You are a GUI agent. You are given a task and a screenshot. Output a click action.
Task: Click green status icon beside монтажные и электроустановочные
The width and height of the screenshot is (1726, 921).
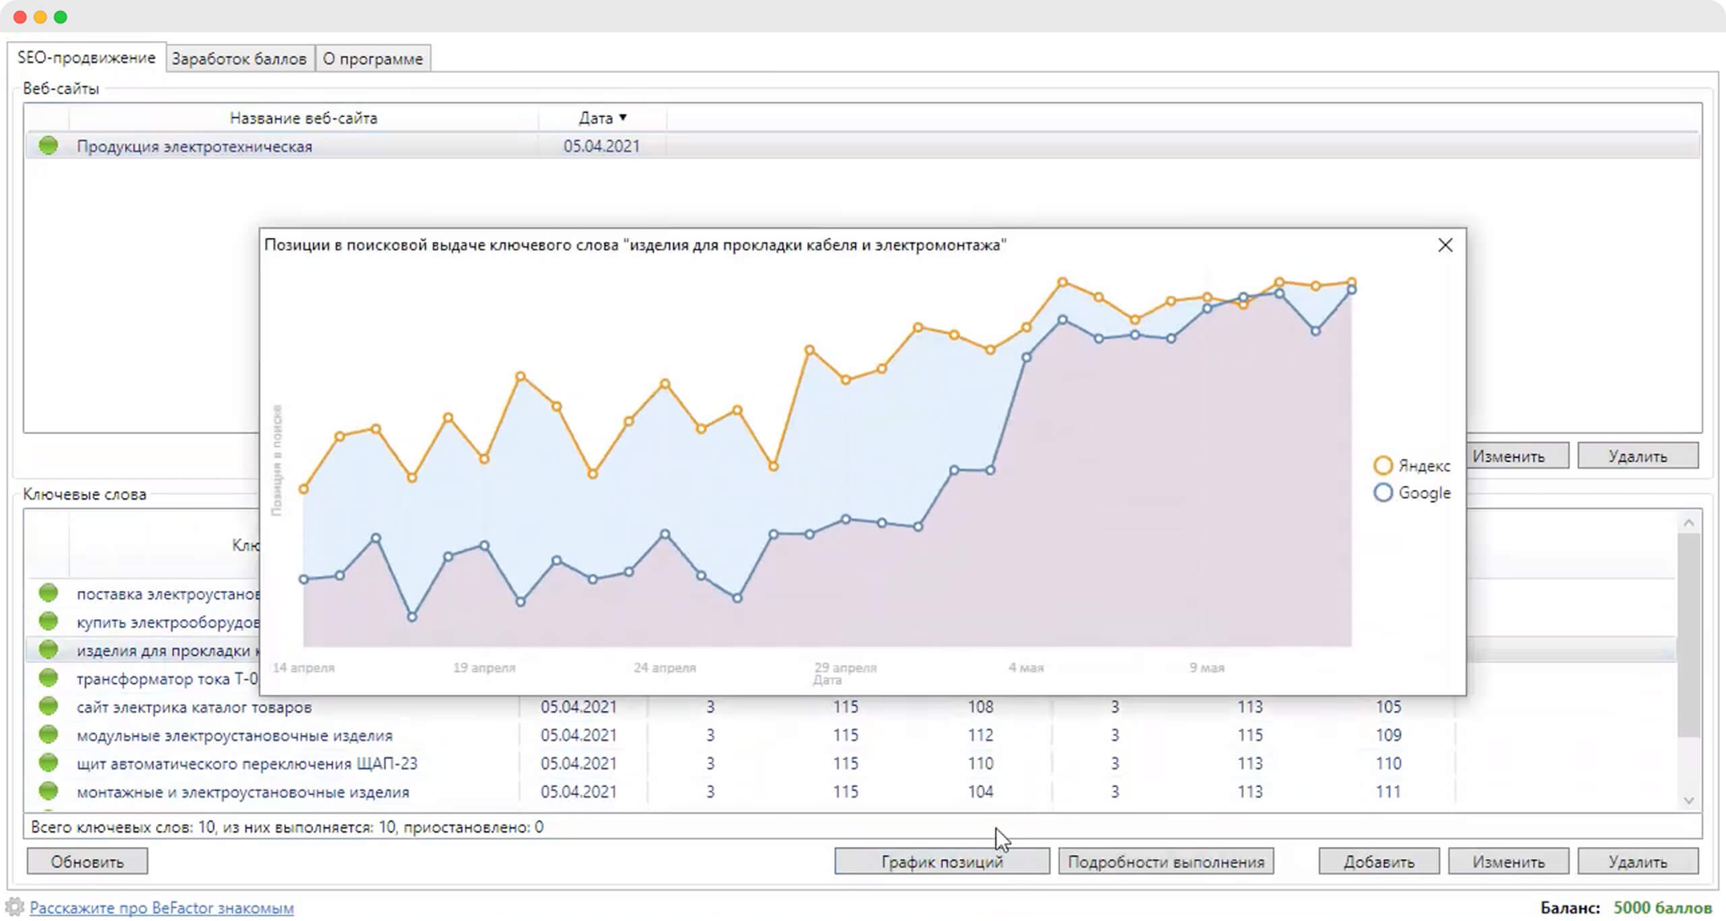point(48,791)
